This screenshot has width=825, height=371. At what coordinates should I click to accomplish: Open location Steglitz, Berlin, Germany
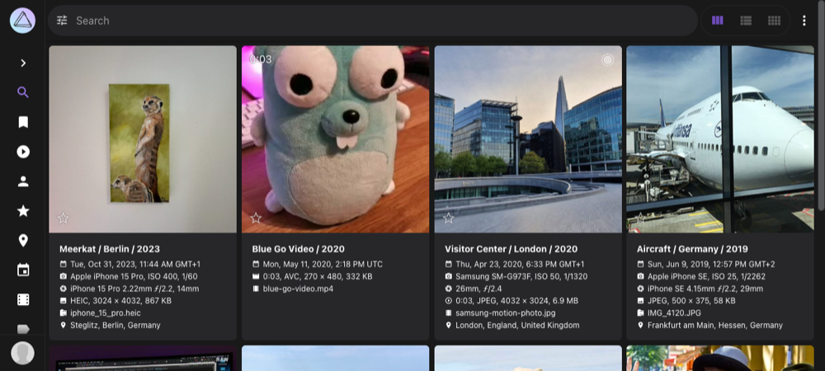pyautogui.click(x=115, y=326)
